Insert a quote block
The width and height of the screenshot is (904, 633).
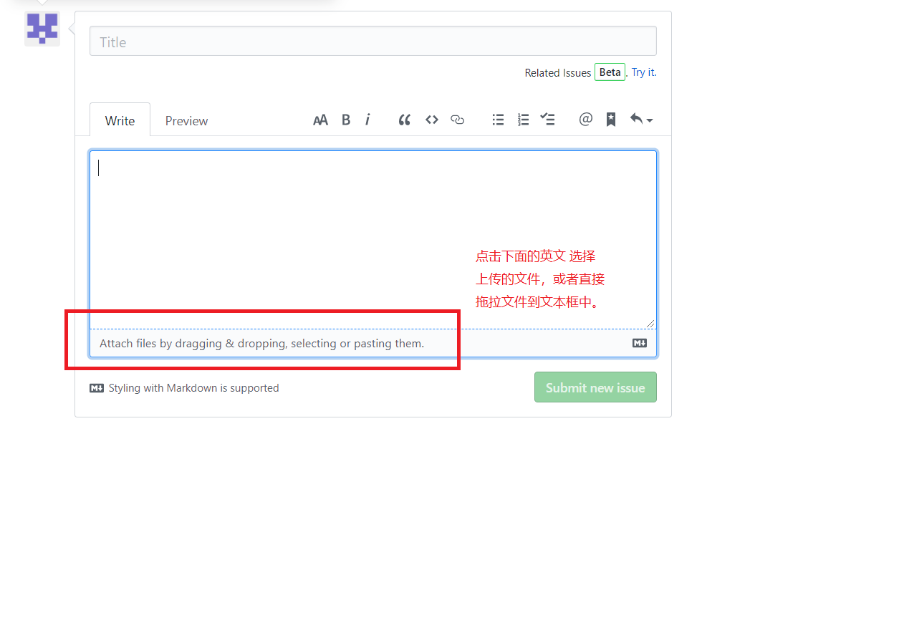(x=404, y=120)
